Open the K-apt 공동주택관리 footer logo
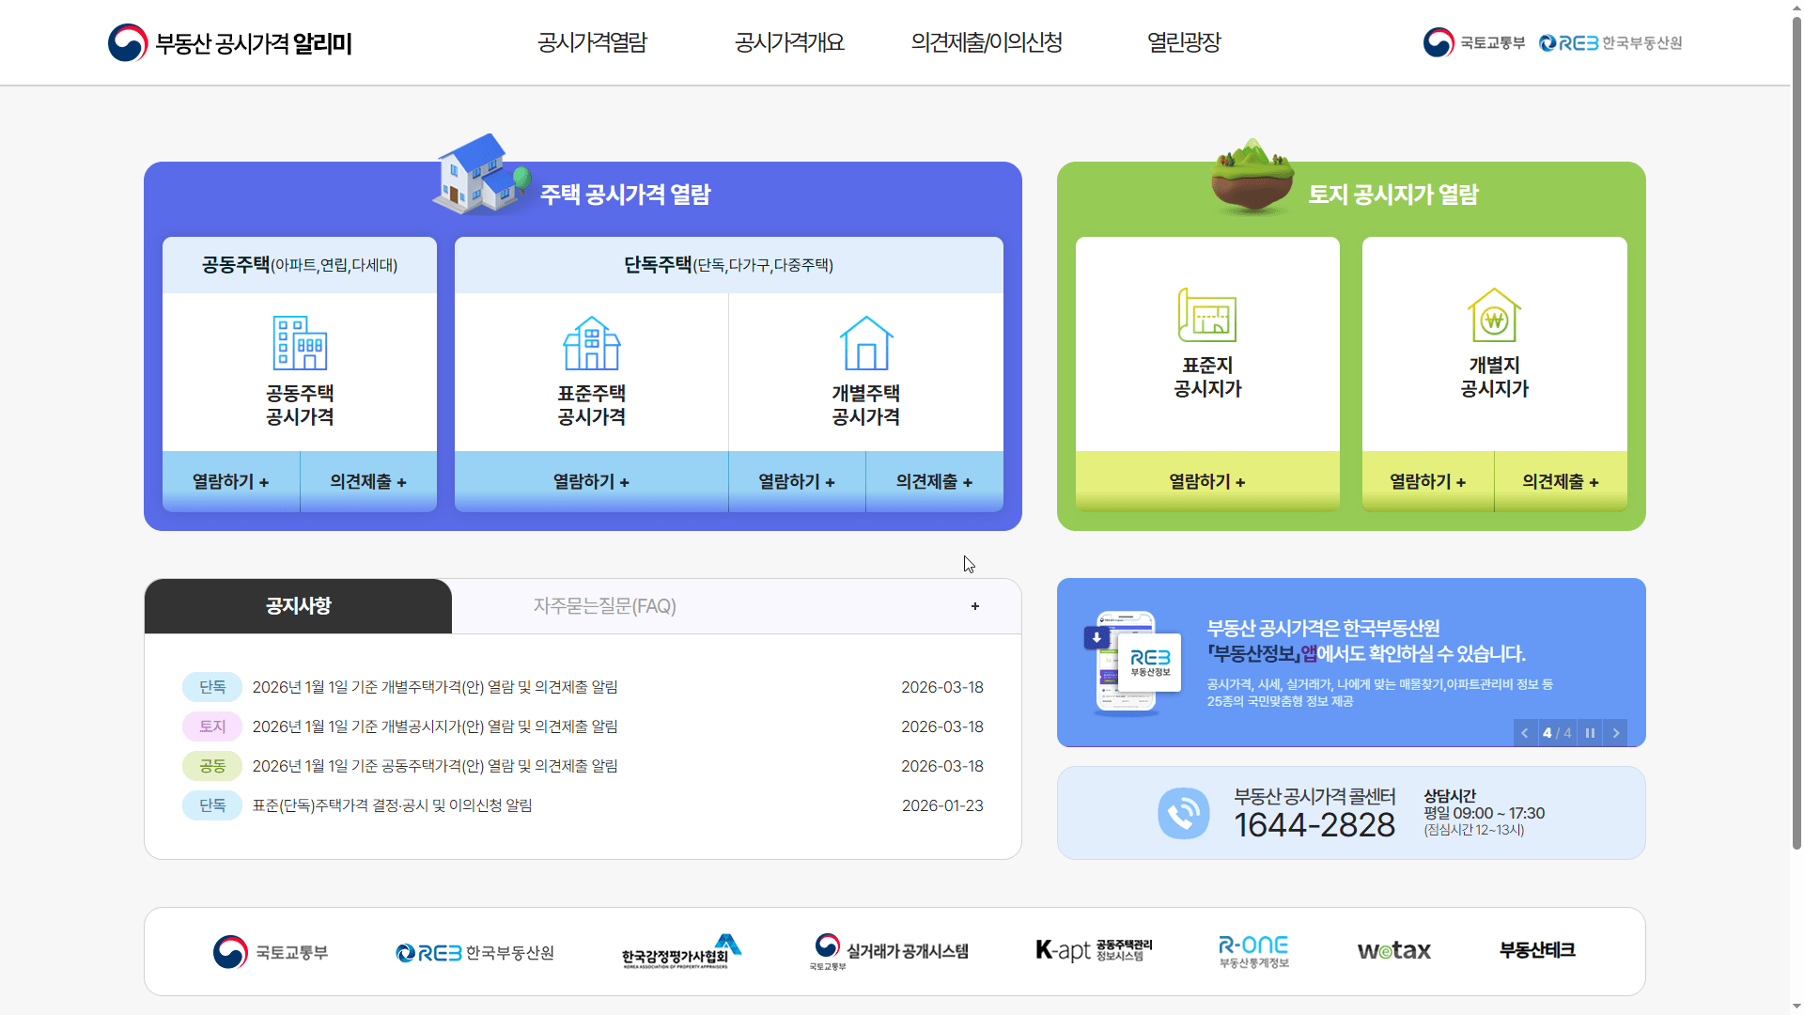 pos(1093,950)
